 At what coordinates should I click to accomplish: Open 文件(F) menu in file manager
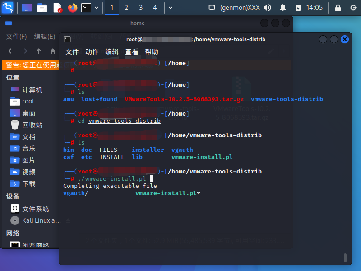[16, 37]
